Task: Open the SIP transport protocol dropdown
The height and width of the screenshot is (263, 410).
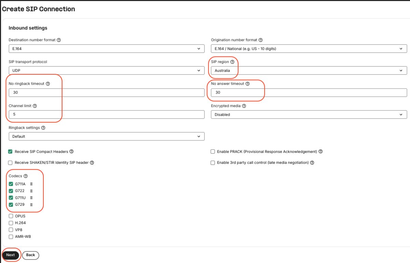Action: coord(106,71)
